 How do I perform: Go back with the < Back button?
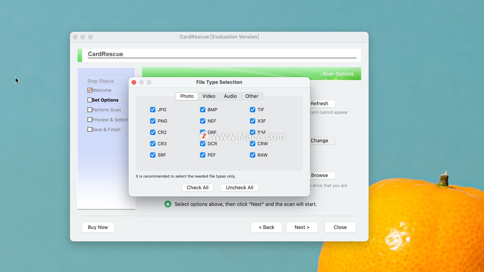[x=266, y=227]
